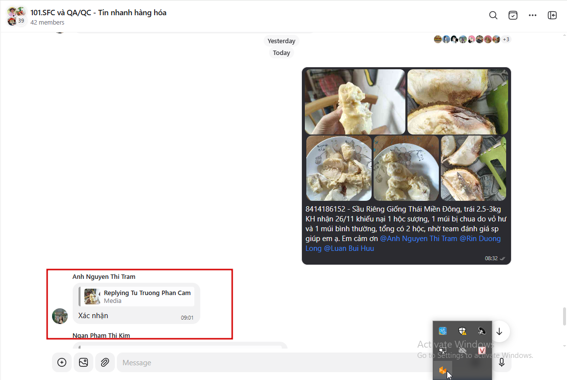Viewport: 567px width, 380px height.
Task: Click the plus add-more icon beside message box
Action: pos(62,362)
